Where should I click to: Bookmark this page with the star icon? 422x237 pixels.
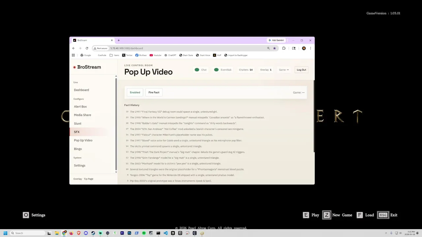pos(274,48)
